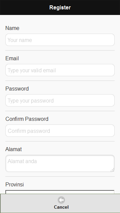Click the Confirm Password label
This screenshot has height=213, width=120.
[27, 119]
